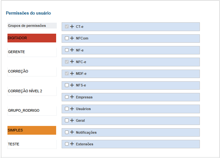Select the SIMPLES permission group
This screenshot has width=220, height=158.
[x=32, y=130]
